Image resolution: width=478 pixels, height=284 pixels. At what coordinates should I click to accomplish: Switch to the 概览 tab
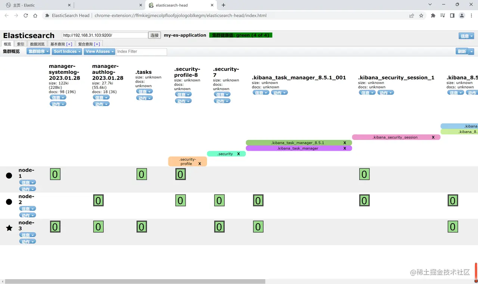pos(7,44)
